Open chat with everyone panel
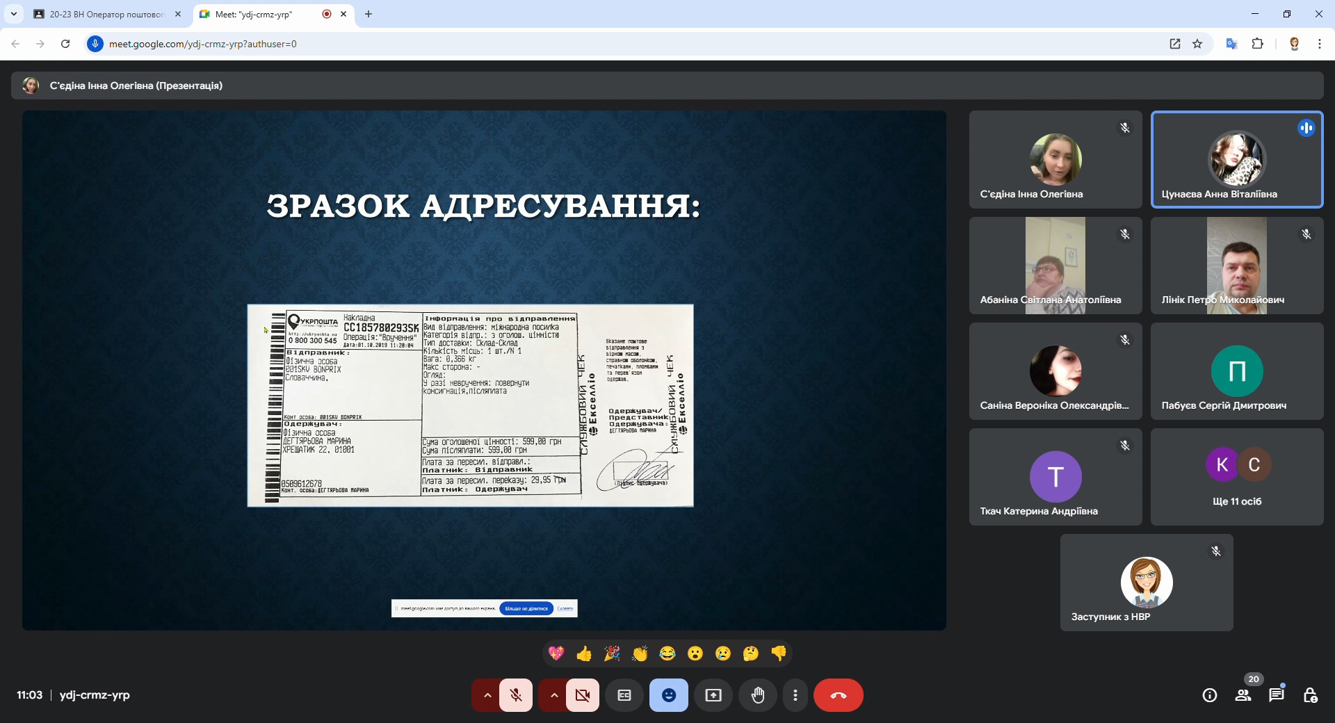The height and width of the screenshot is (723, 1335). pos(1277,695)
